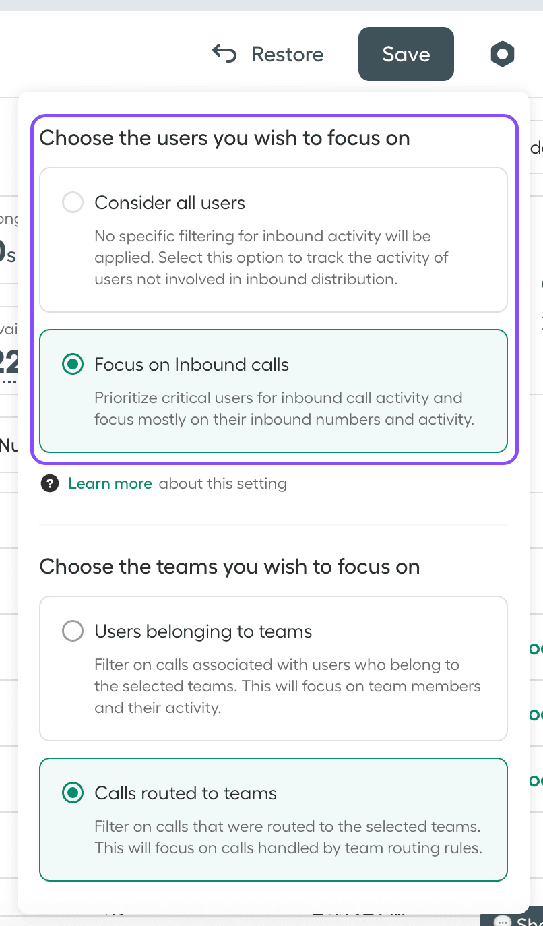Click the heading Choose the users you wish to focus on
Image resolution: width=543 pixels, height=926 pixels.
click(x=225, y=138)
